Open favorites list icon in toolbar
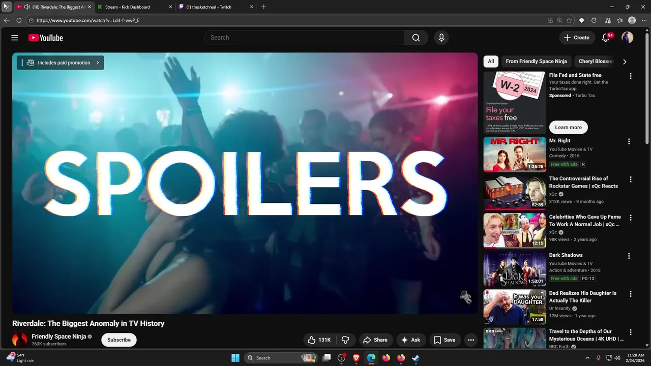Image resolution: width=651 pixels, height=366 pixels. [x=619, y=20]
